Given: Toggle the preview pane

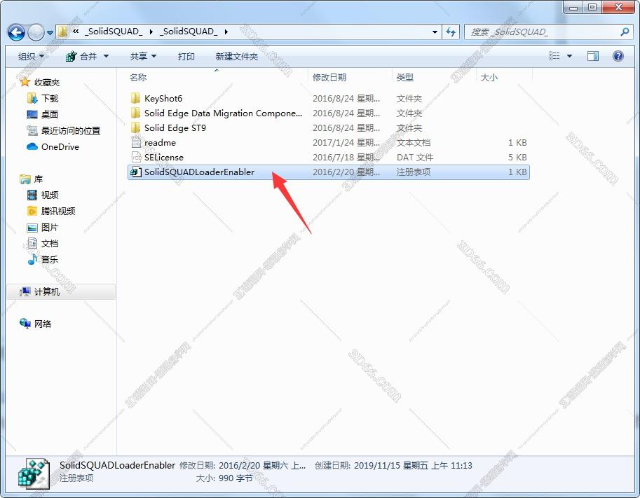Looking at the screenshot, I should click(593, 56).
